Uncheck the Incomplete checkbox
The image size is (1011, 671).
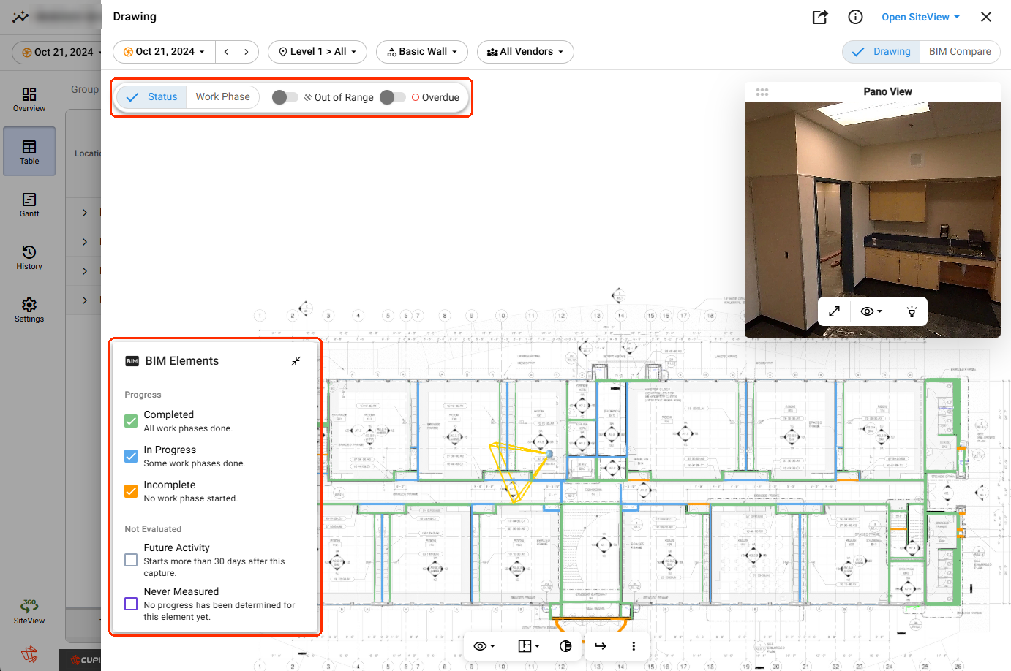[x=131, y=491]
